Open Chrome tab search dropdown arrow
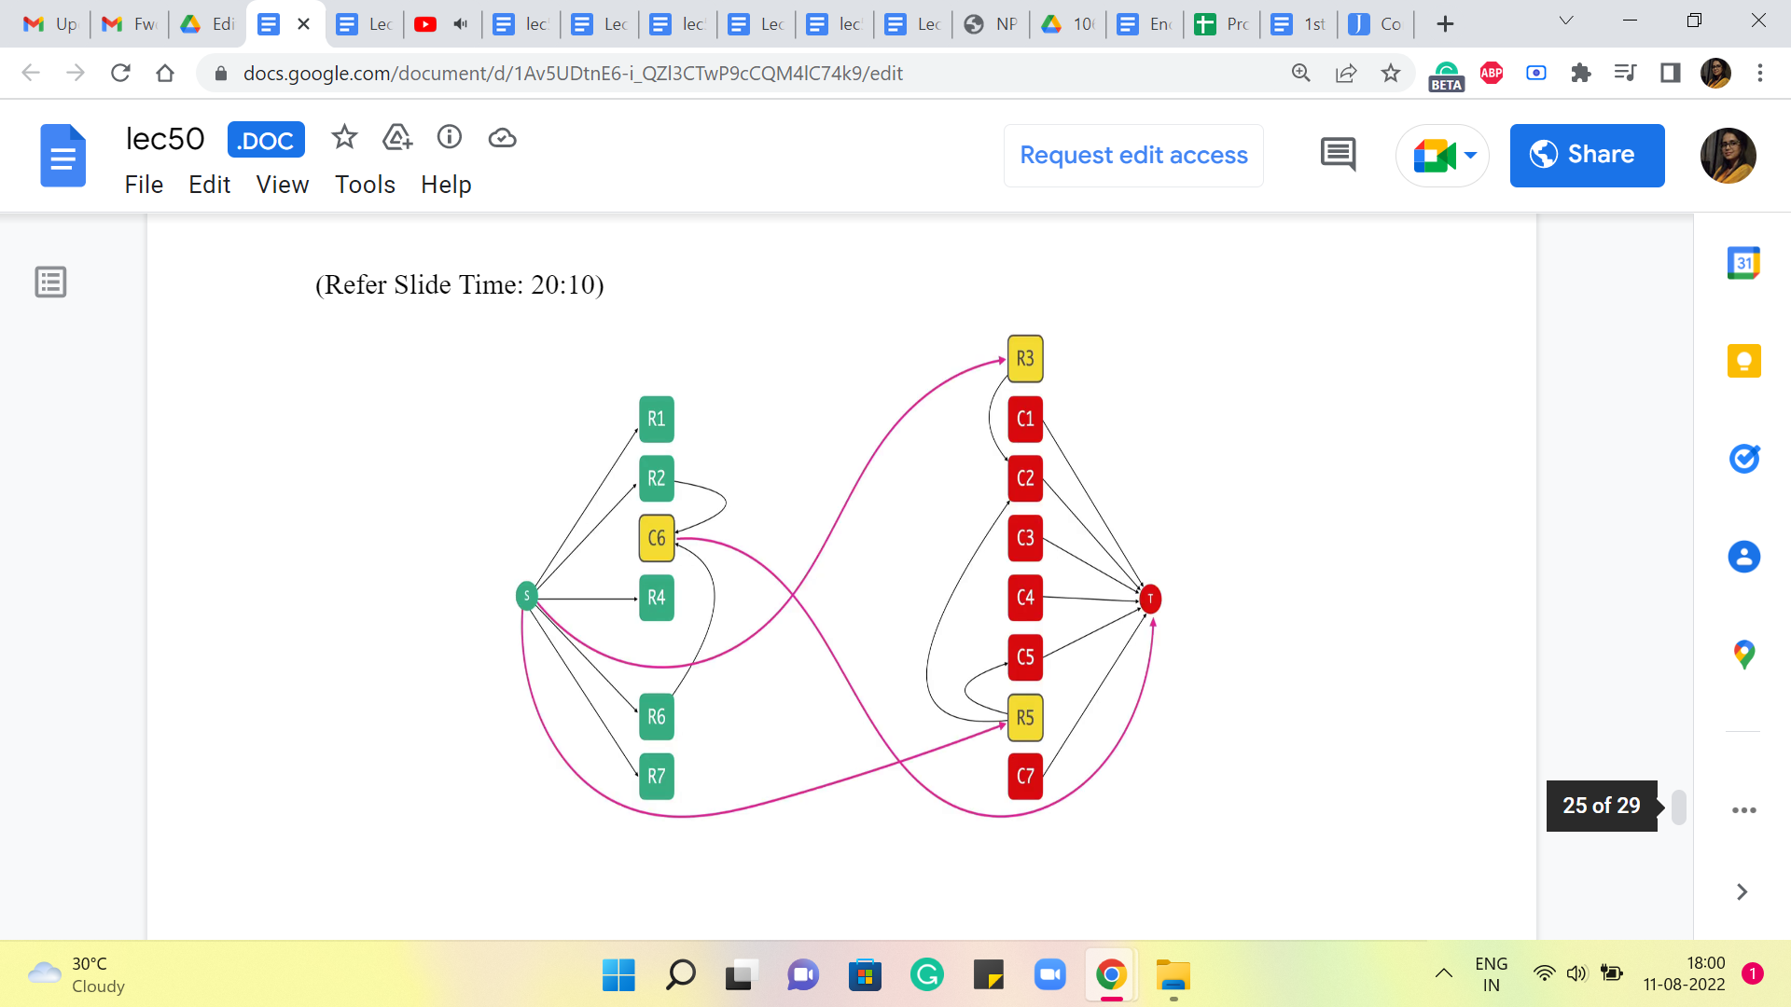 click(x=1566, y=21)
